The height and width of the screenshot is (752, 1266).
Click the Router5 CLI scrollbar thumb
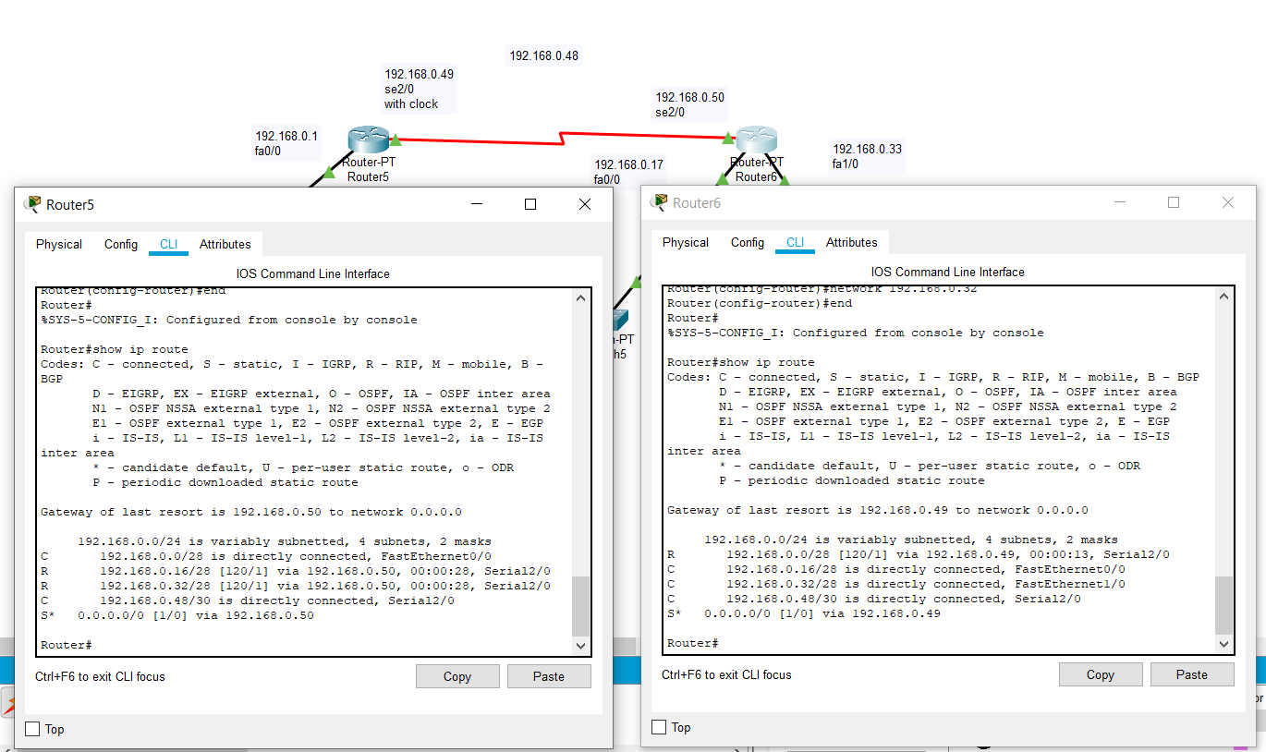[x=580, y=606]
